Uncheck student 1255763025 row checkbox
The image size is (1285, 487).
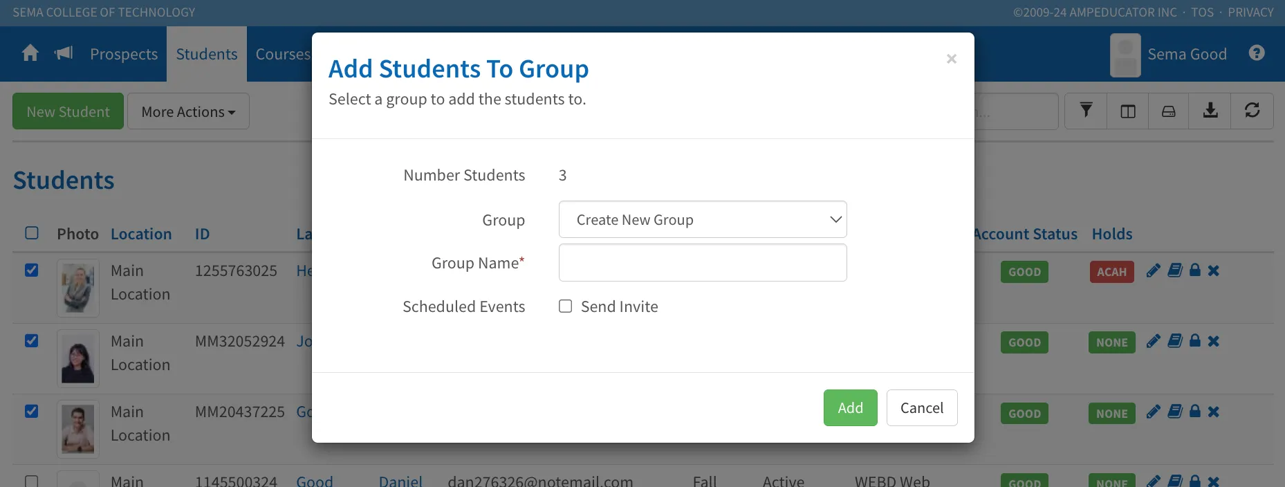click(x=32, y=270)
